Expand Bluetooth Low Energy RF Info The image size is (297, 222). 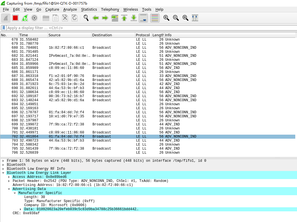pyautogui.click(x=3, y=169)
